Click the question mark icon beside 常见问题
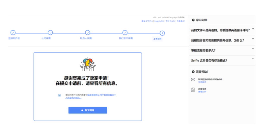The image size is (272, 133). tap(193, 20)
